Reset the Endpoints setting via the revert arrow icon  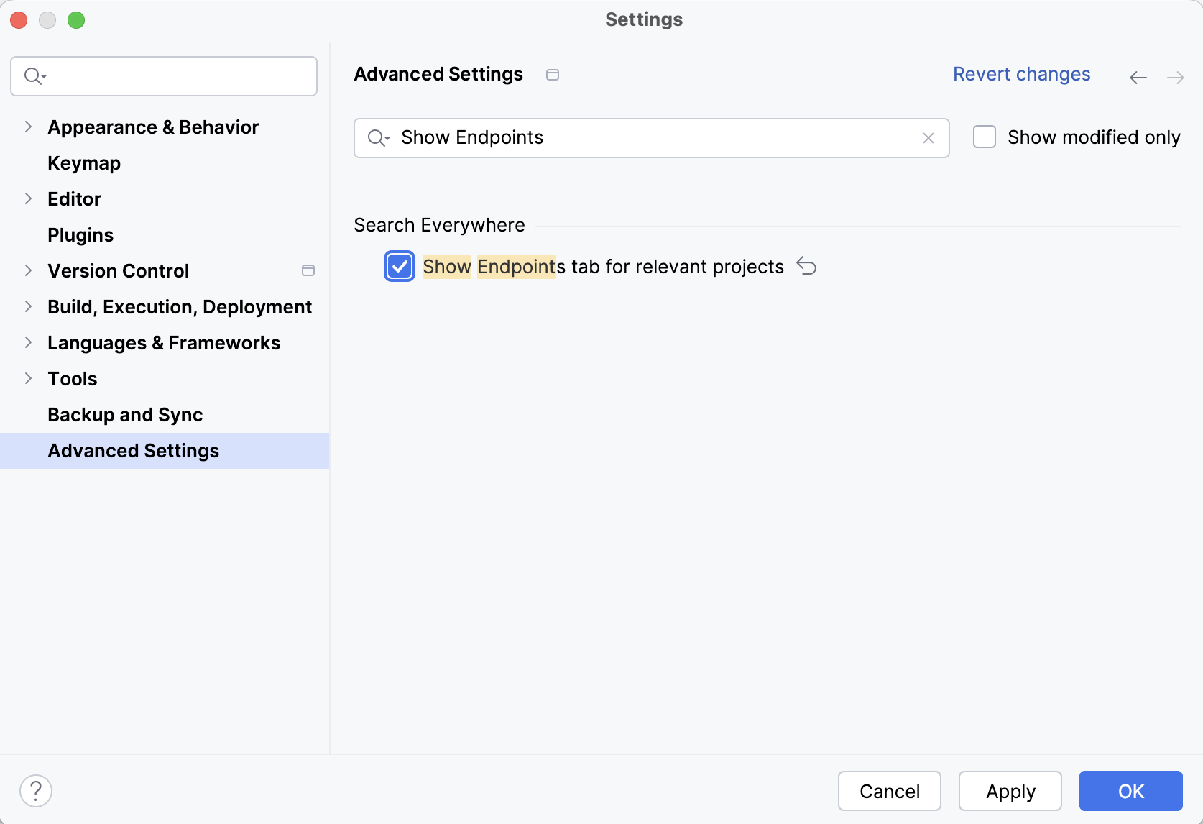806,266
